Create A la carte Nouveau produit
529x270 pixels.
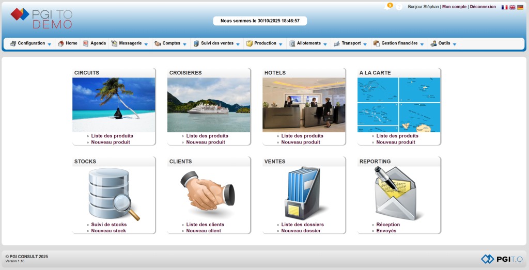coord(396,142)
